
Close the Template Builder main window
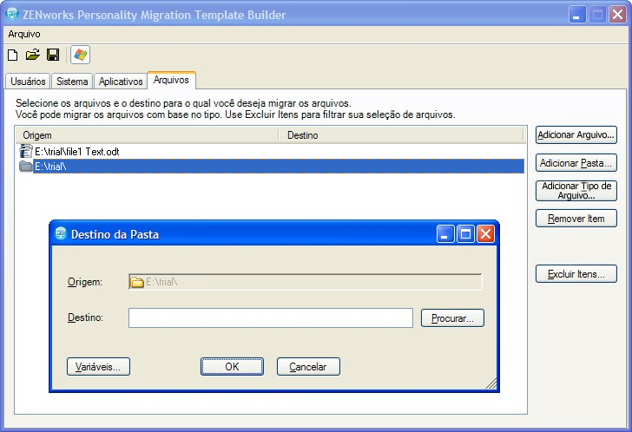617,15
